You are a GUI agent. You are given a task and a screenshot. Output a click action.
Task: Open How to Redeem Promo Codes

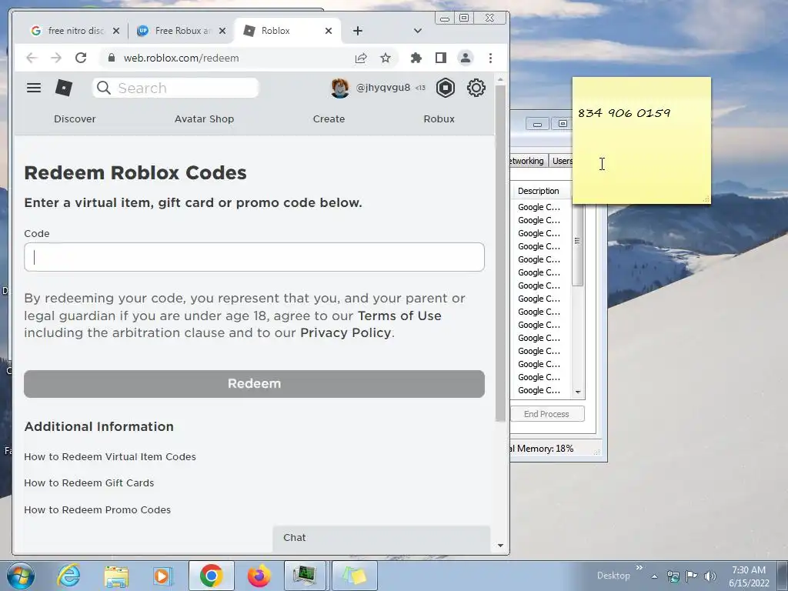(98, 509)
